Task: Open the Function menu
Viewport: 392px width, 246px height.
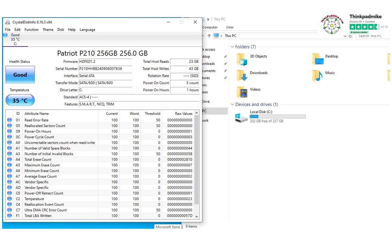Action: (31, 30)
